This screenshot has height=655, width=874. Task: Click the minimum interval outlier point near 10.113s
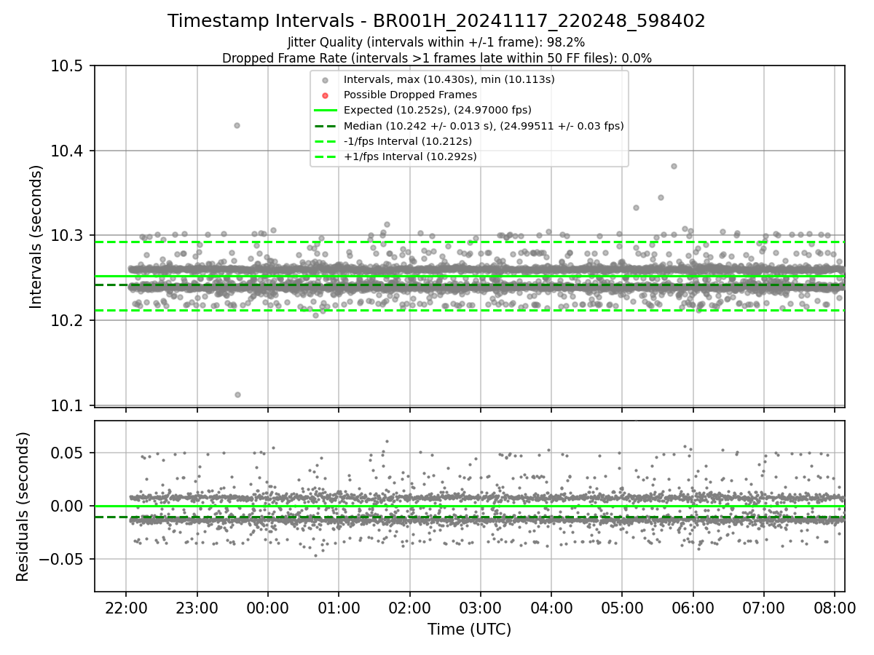pos(237,394)
